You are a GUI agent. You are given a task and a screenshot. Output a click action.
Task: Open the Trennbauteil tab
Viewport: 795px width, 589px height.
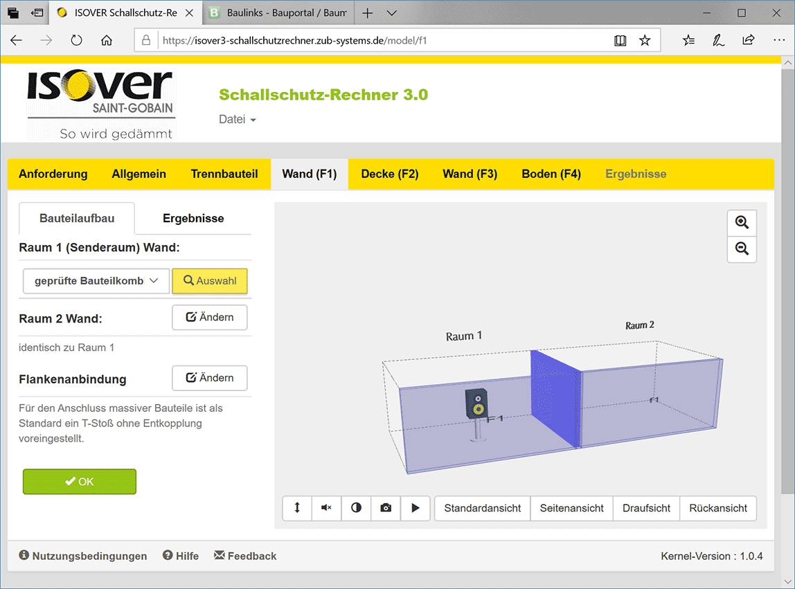click(224, 174)
